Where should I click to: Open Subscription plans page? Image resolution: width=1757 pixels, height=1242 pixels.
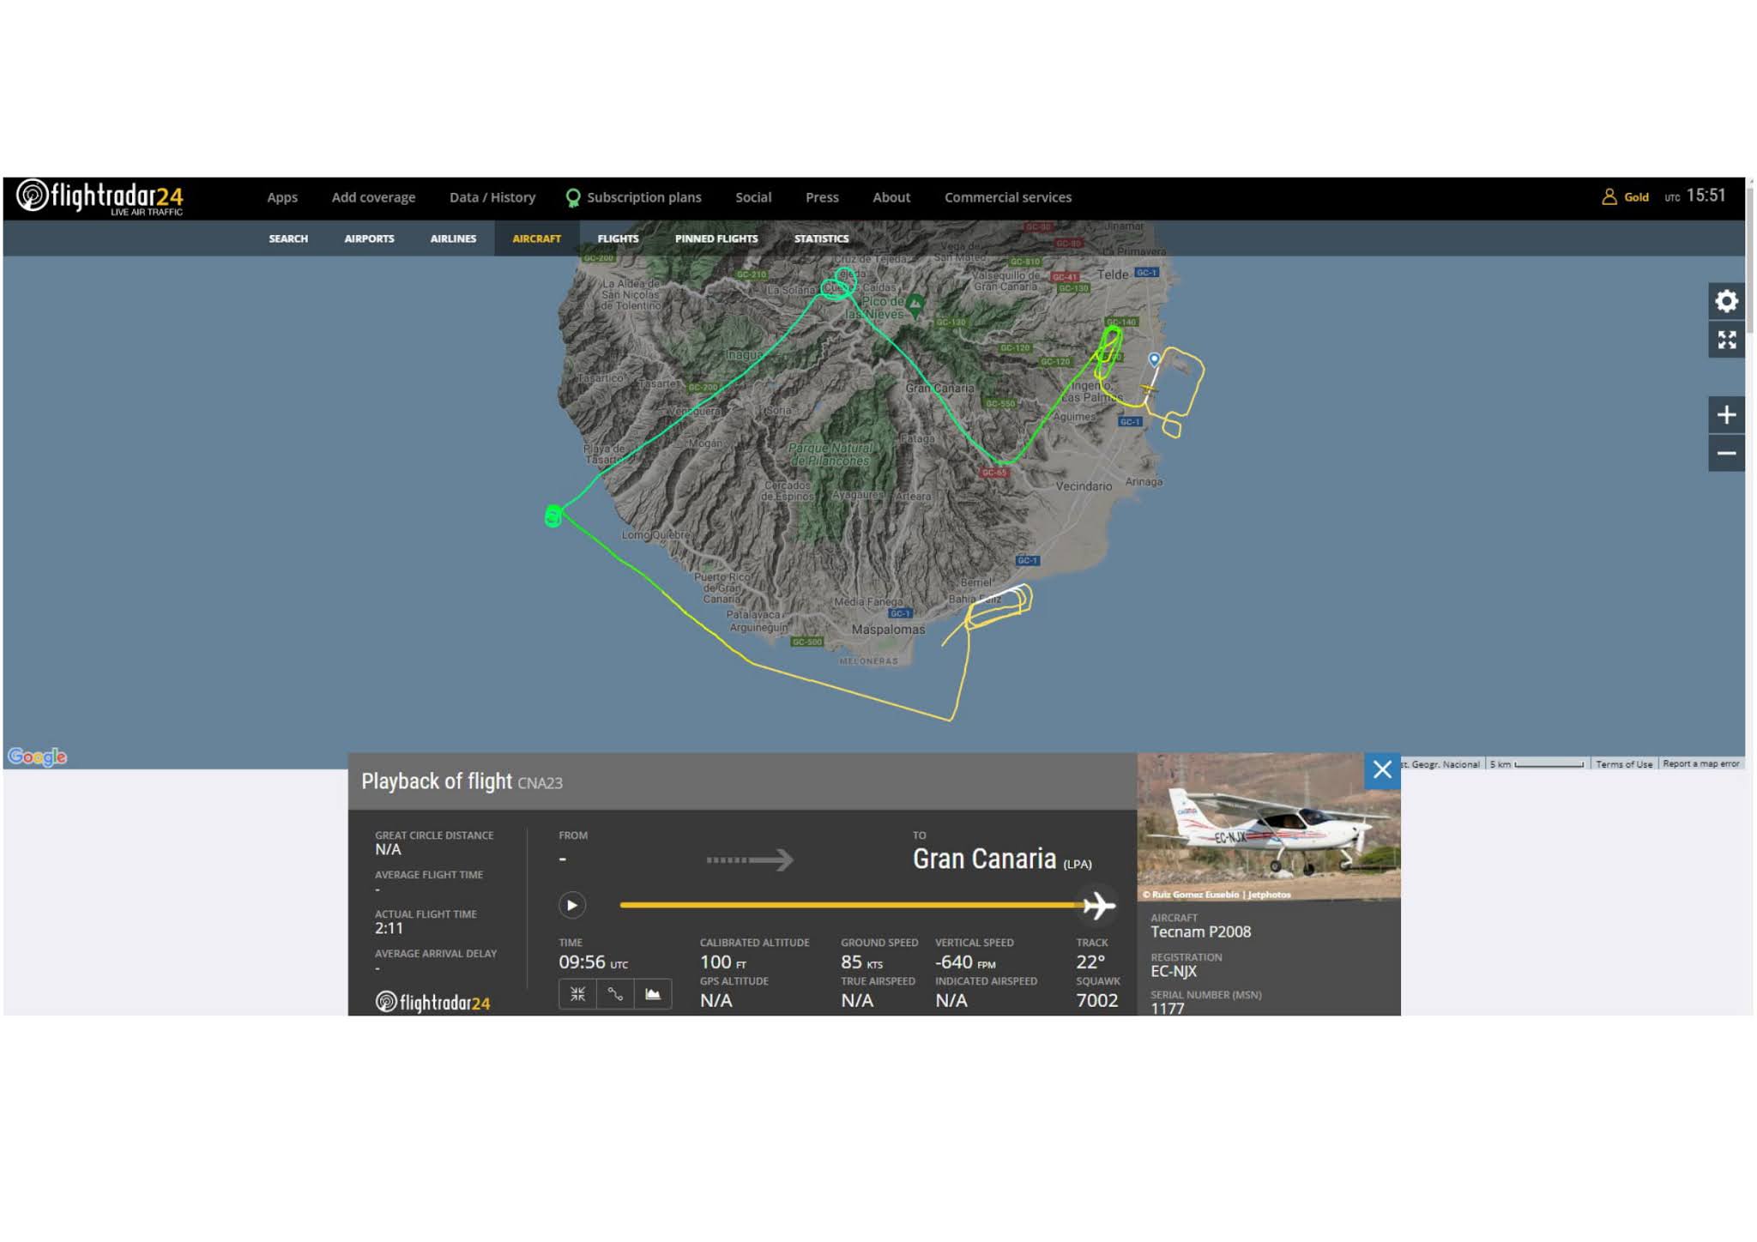pyautogui.click(x=644, y=197)
